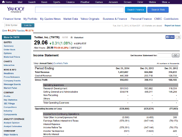Image resolution: width=182 pixels, height=137 pixels.
Task: Open Major Holders link
Action: tap(11, 135)
